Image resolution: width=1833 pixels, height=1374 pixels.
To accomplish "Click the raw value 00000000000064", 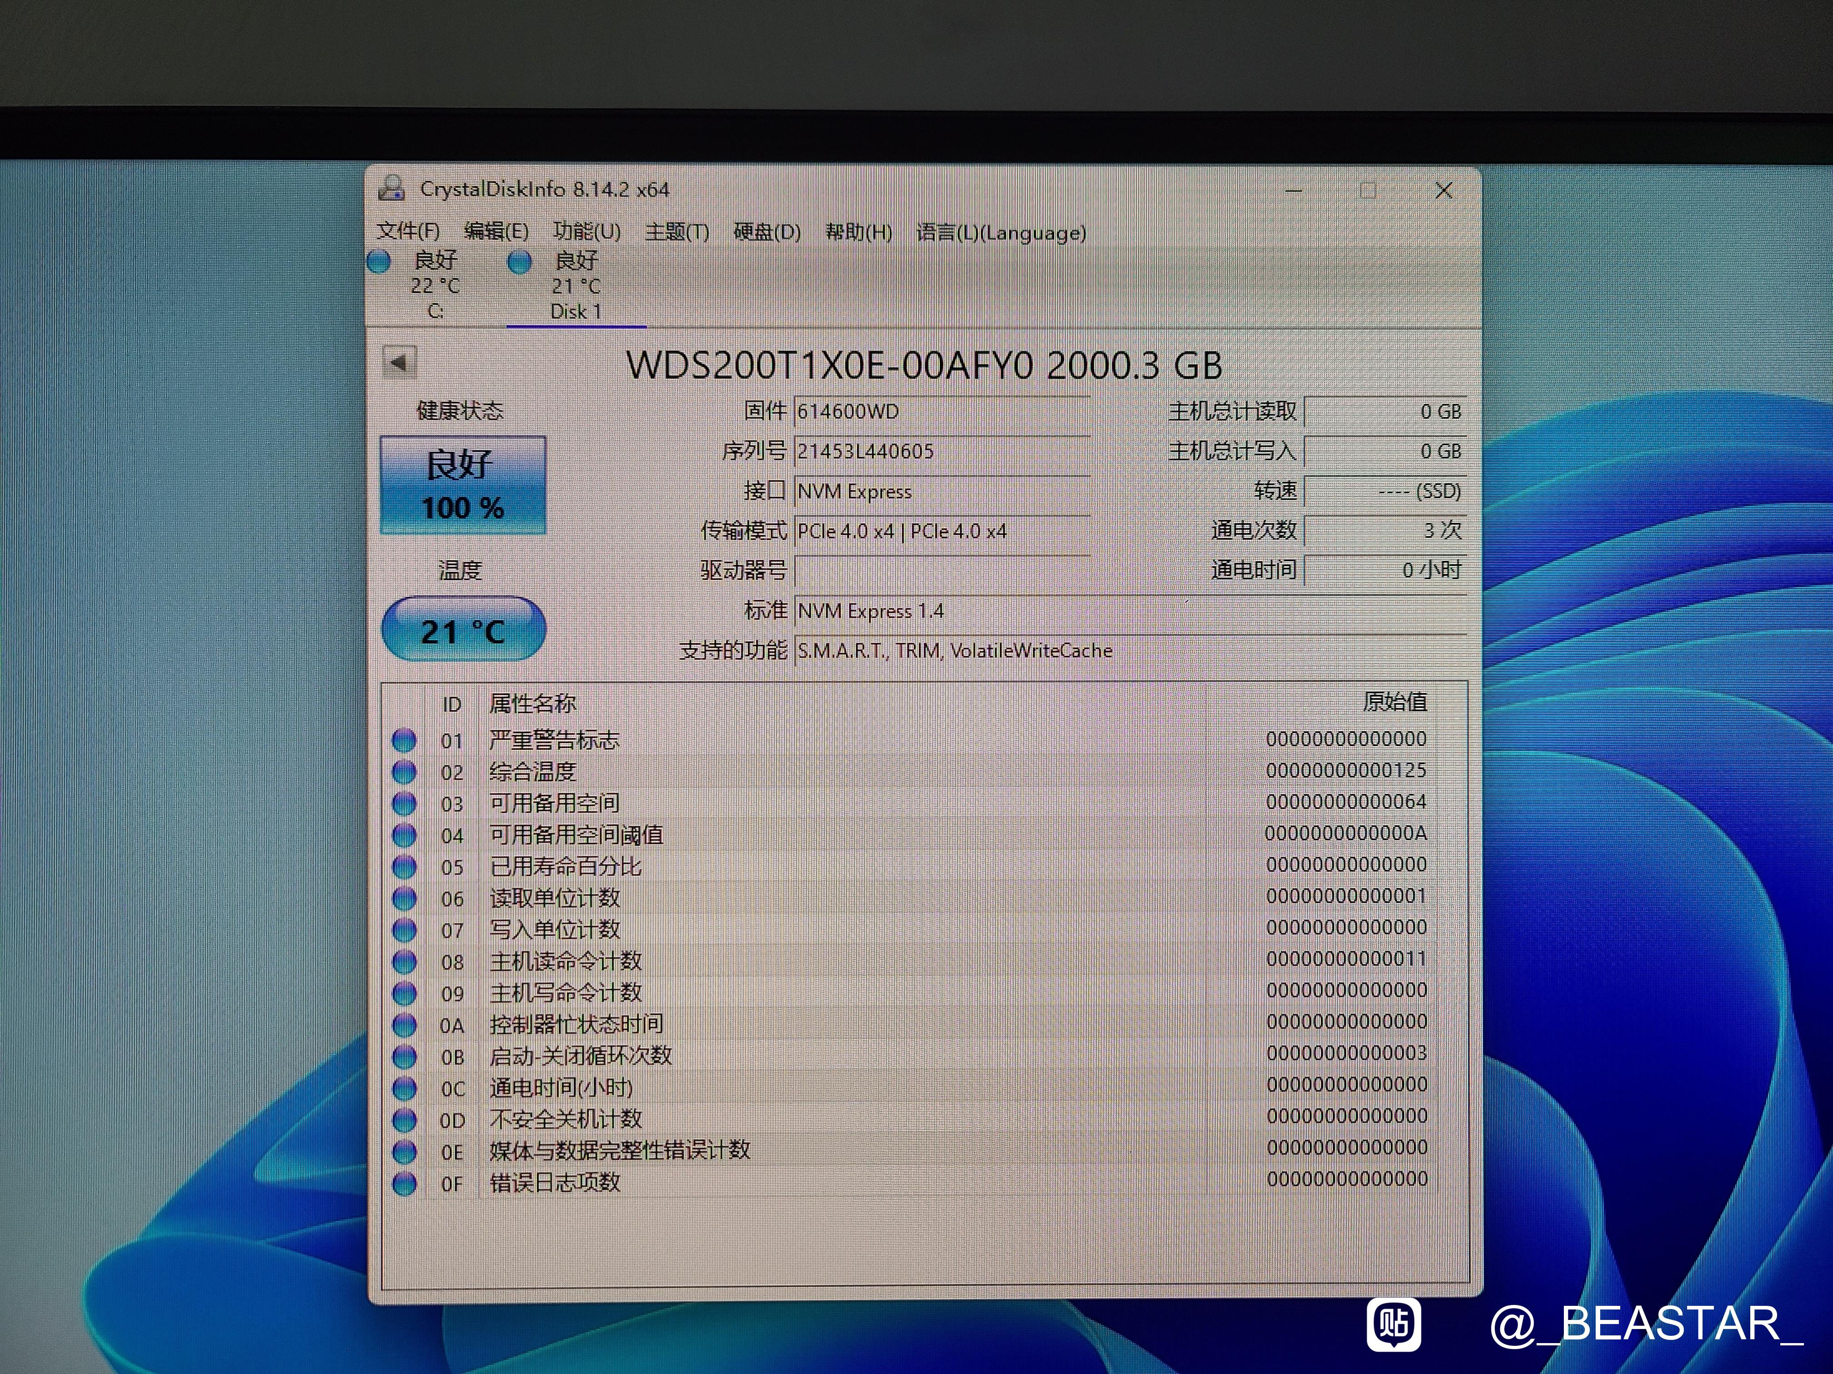I will 1346,801.
